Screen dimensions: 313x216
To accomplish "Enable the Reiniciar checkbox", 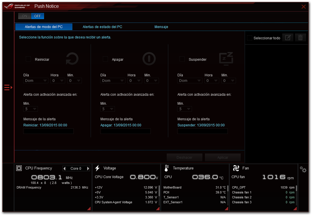I will click(28, 59).
